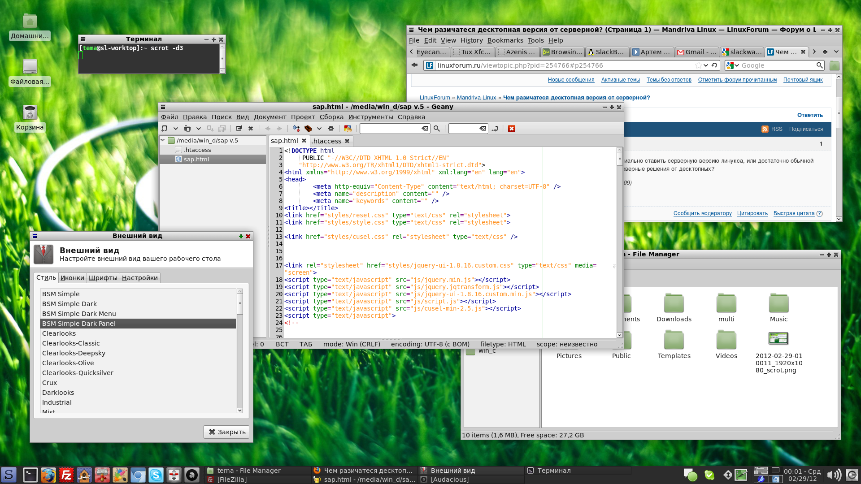This screenshot has width=861, height=484.
Task: Switch to the .htaccess tab in Geany
Action: (x=326, y=141)
